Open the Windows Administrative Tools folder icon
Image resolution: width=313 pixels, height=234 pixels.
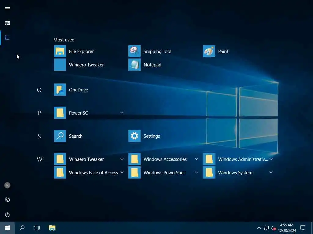[x=209, y=159]
